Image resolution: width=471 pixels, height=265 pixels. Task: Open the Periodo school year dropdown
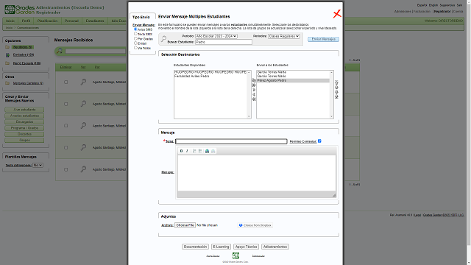pyautogui.click(x=216, y=36)
